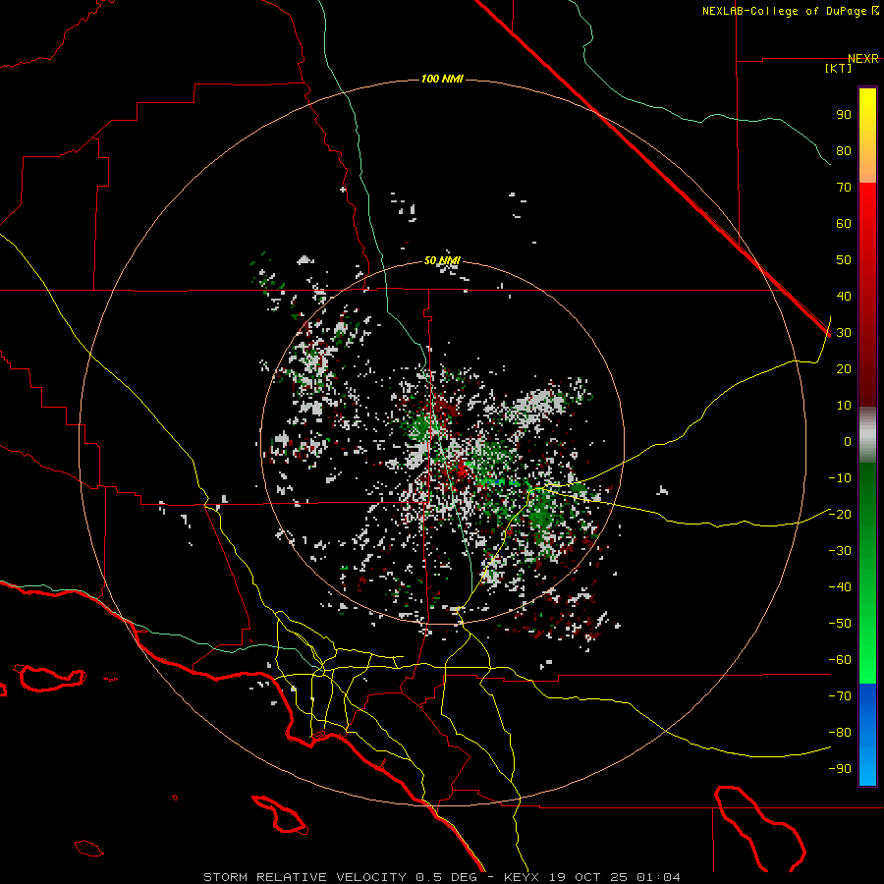Viewport: 884px width, 884px height.
Task: Click the 80 value on velocity scale
Action: pos(844,150)
